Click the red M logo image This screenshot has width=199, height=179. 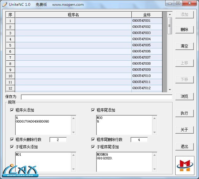pos(185,166)
